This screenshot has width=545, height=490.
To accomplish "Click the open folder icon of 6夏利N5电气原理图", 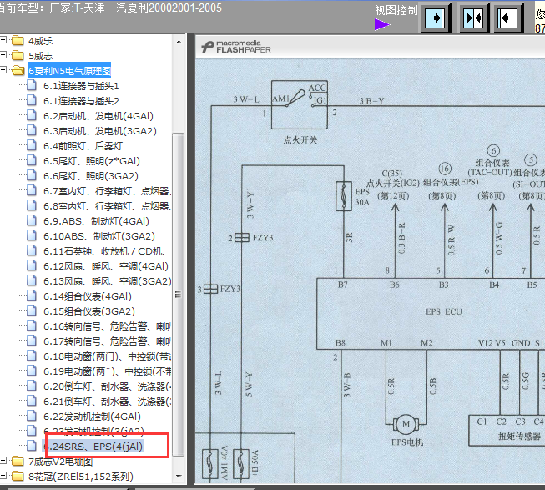I will click(x=18, y=71).
